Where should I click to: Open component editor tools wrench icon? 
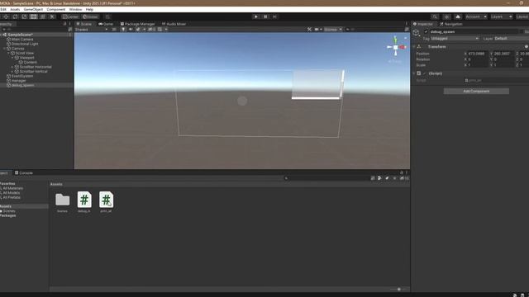309,30
